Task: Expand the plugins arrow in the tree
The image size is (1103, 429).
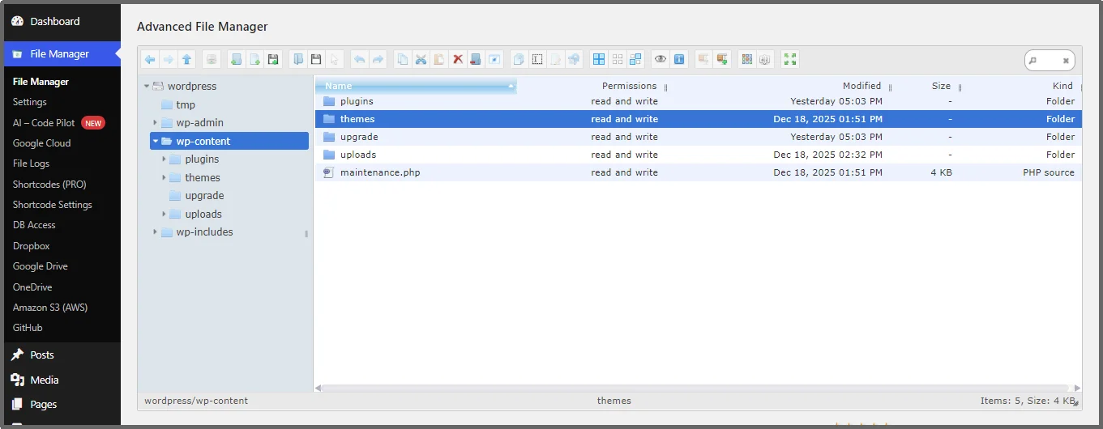Action: pos(164,159)
